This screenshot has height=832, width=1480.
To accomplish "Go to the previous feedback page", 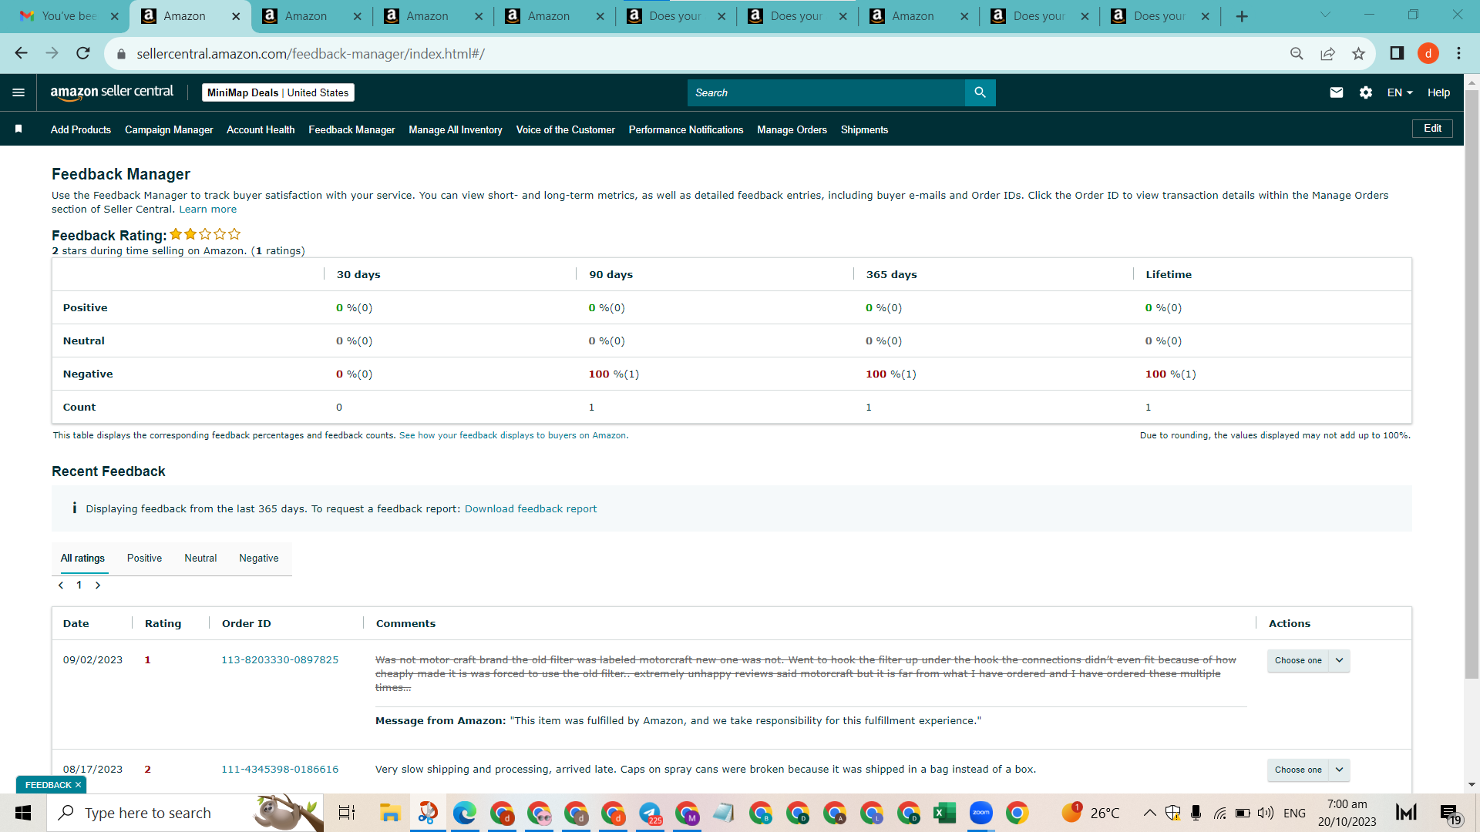I will click(61, 585).
